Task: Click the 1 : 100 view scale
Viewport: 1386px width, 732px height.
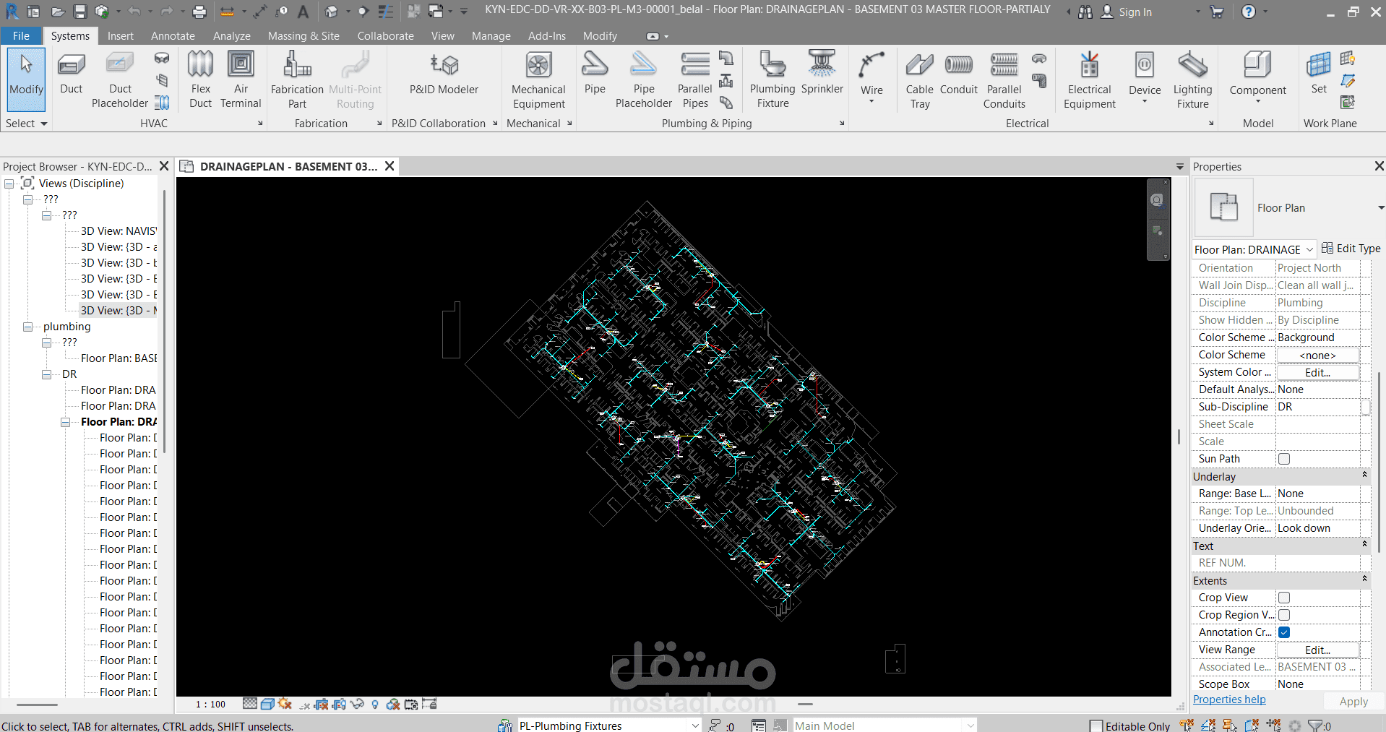Action: tap(210, 705)
